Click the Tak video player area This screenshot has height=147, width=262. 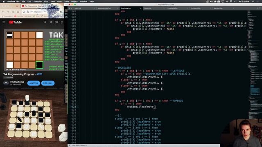34,50
